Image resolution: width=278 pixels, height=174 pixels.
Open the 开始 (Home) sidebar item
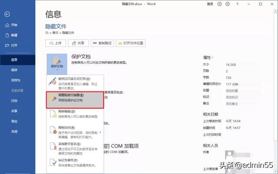pos(12,25)
